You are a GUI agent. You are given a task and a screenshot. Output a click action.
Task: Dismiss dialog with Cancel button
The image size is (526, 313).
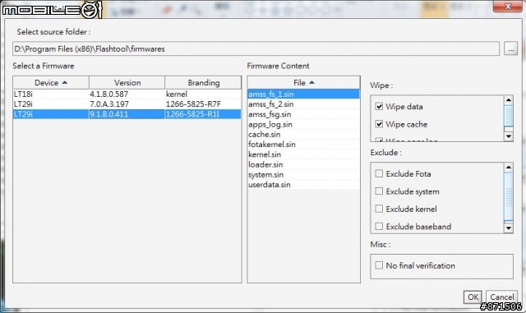click(501, 297)
